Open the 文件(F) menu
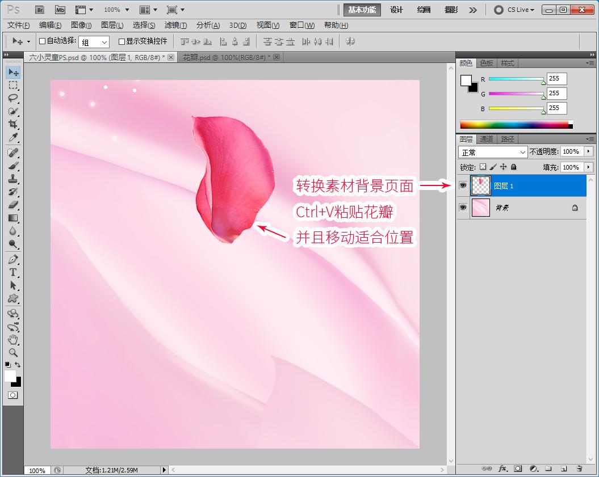The height and width of the screenshot is (477, 599). tap(18, 25)
